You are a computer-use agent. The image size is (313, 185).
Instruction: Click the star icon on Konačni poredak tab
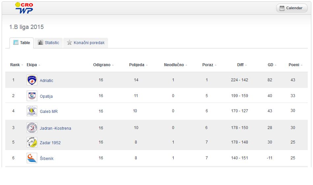[69, 42]
